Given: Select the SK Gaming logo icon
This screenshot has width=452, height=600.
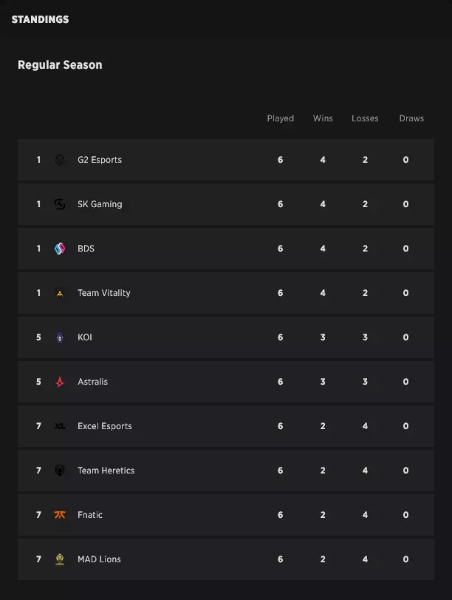Looking at the screenshot, I should [60, 204].
